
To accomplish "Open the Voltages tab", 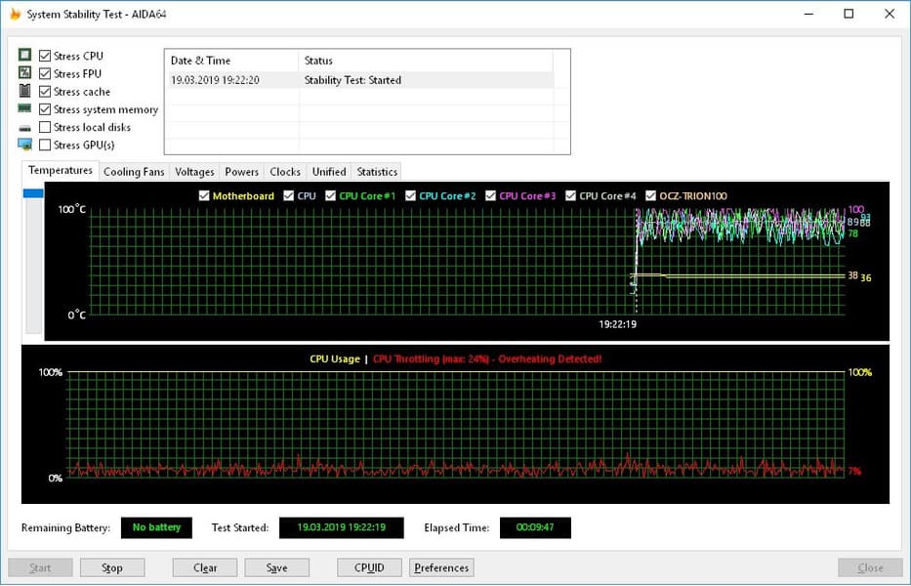I will pyautogui.click(x=194, y=172).
